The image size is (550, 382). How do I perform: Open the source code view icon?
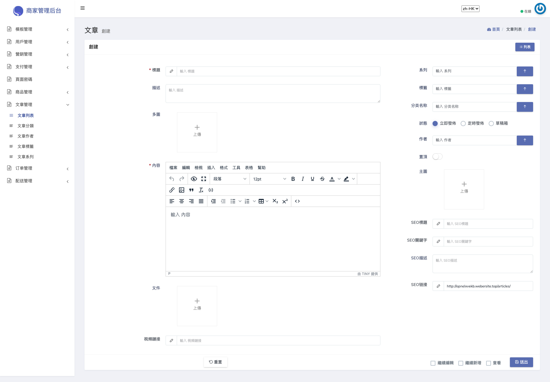(297, 201)
